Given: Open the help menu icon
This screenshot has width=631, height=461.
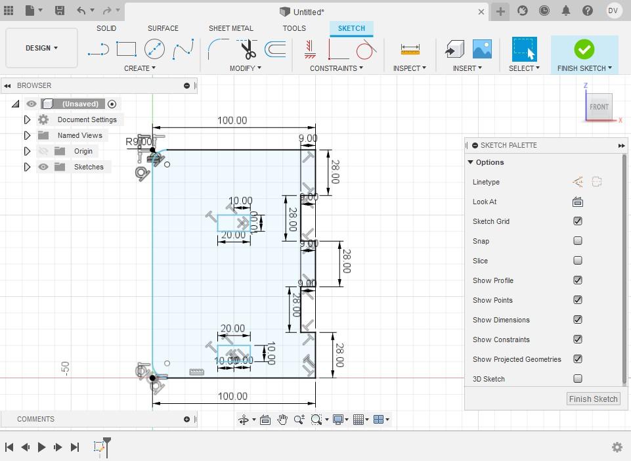Looking at the screenshot, I should point(588,11).
